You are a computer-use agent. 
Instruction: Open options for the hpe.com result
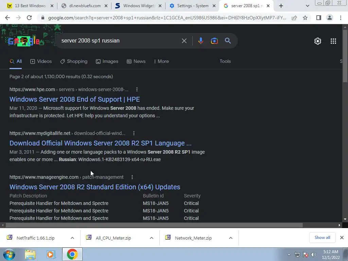click(x=137, y=89)
